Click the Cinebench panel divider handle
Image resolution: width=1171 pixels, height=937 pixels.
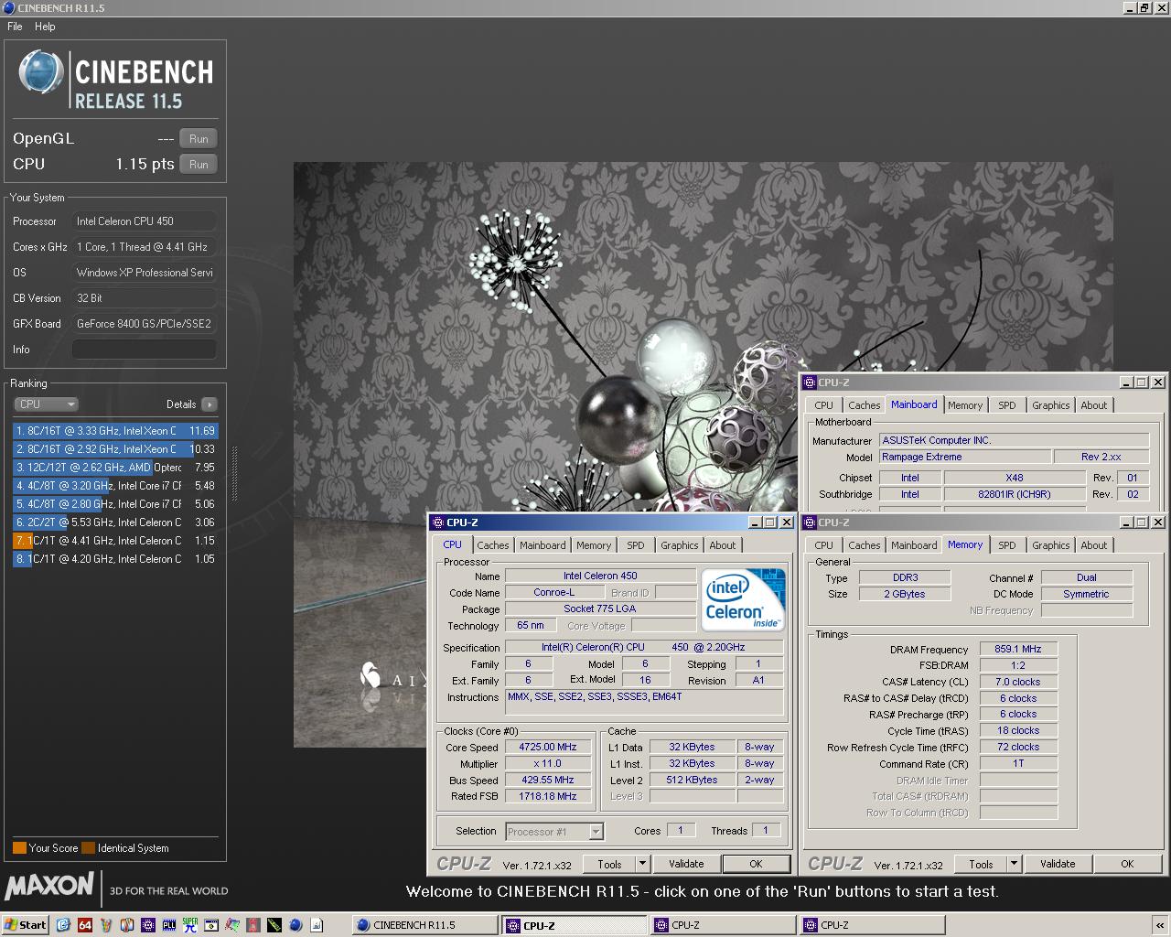(234, 474)
